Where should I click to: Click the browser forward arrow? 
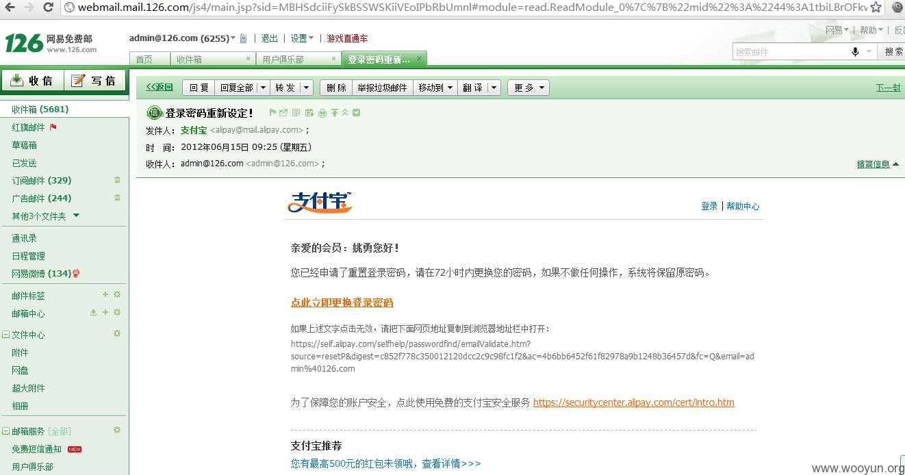[x=29, y=8]
